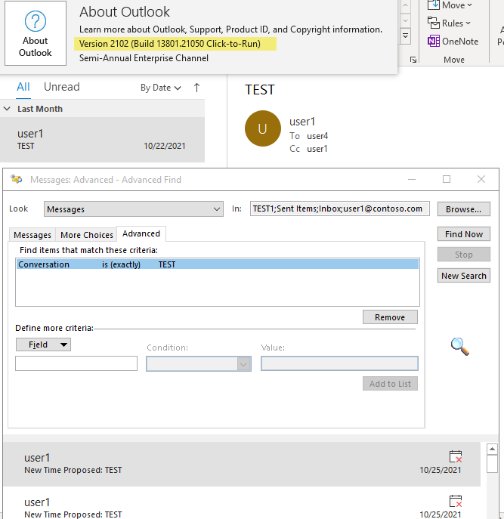This screenshot has width=504, height=519.
Task: Switch to the Advanced tab
Action: (141, 233)
